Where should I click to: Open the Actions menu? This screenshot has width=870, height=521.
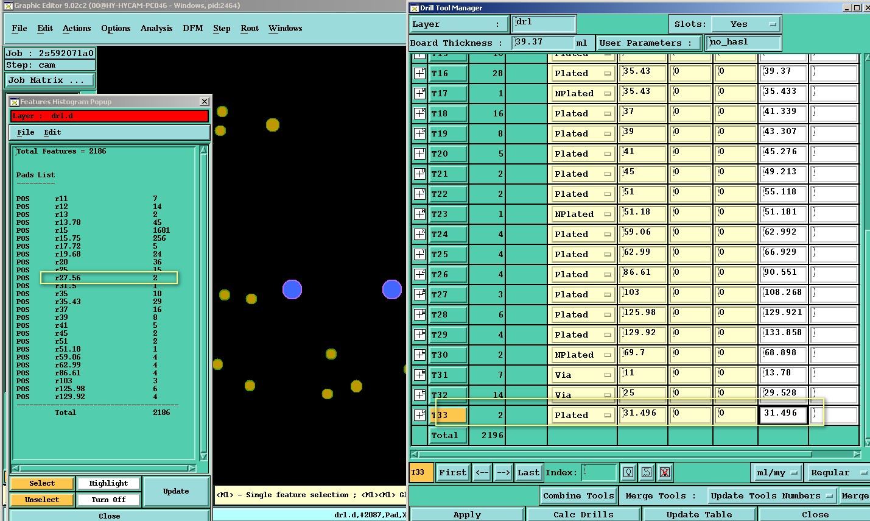point(77,28)
